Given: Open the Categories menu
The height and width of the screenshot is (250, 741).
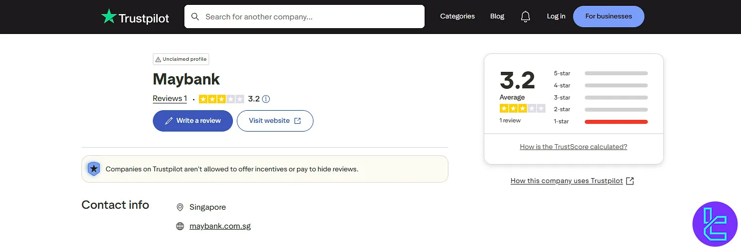Looking at the screenshot, I should pyautogui.click(x=457, y=17).
